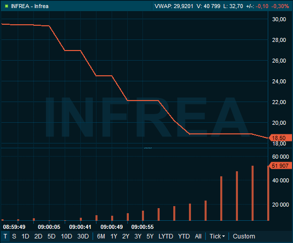Click the 09:00:05 time axis label

[49, 227]
